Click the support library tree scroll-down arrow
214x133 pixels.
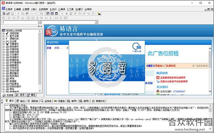pyautogui.click(x=40, y=91)
